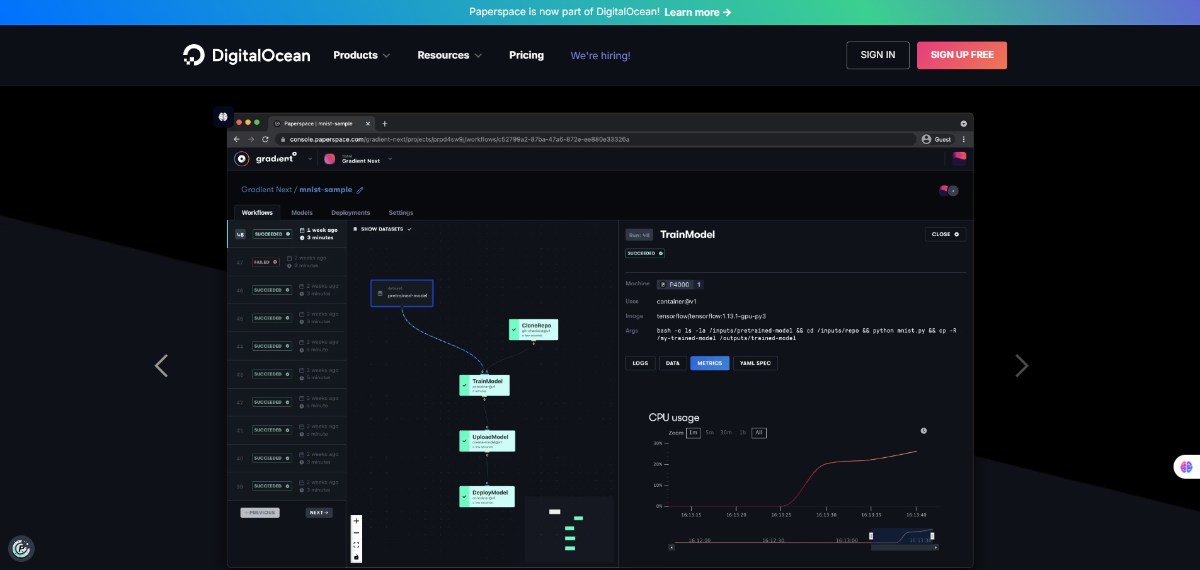The width and height of the screenshot is (1200, 570).
Task: Expand the gradient product chevron
Action: coord(310,159)
